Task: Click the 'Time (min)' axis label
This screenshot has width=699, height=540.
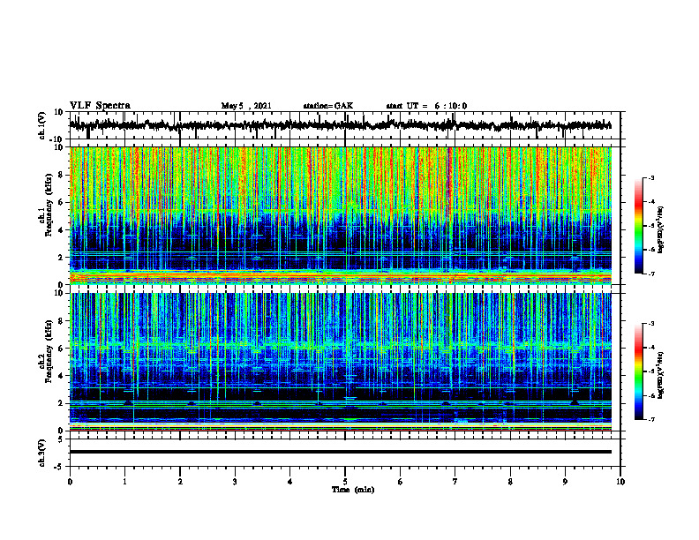Action: click(x=353, y=490)
